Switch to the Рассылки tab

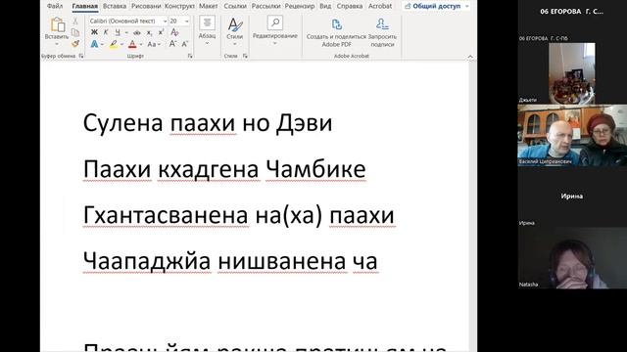pos(265,6)
